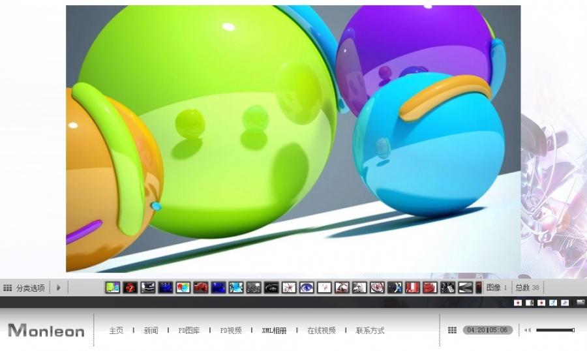This screenshot has height=351, width=587.
Task: Select the blue eye thumbnail
Action: point(307,287)
